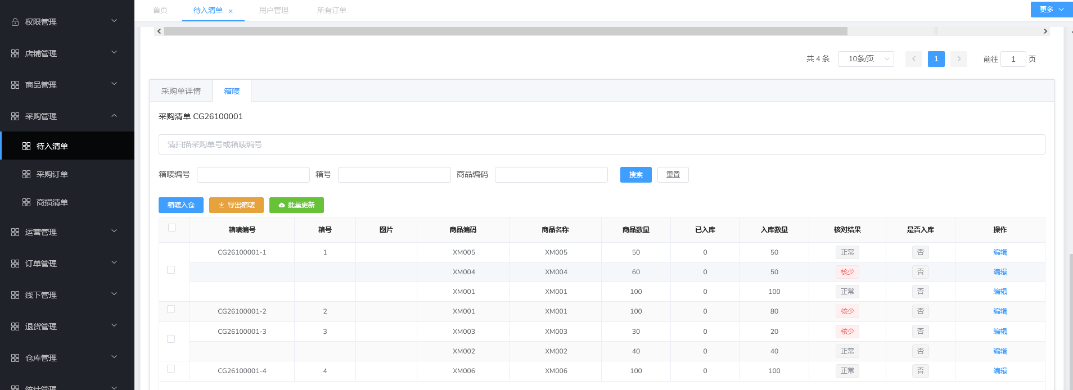Click the left arrow of the horizontal scrollbar

[x=159, y=31]
